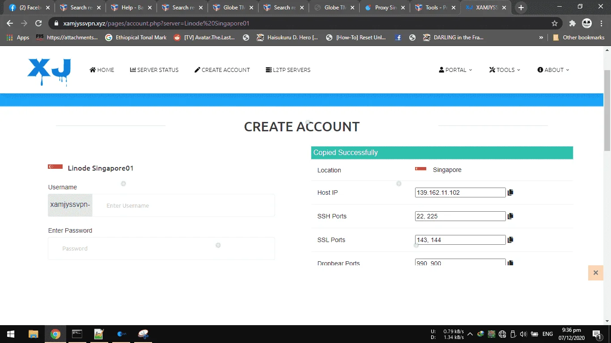Image resolution: width=611 pixels, height=343 pixels.
Task: Close the XAMJYSS tab
Action: tap(504, 8)
